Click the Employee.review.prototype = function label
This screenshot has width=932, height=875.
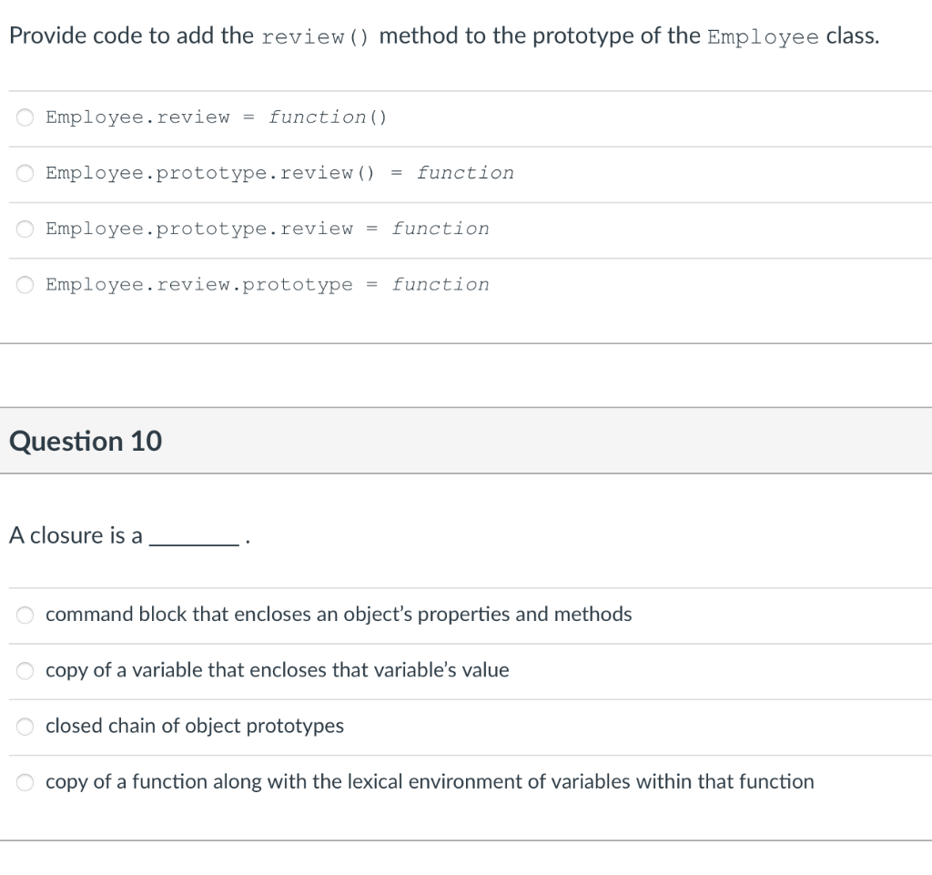267,285
